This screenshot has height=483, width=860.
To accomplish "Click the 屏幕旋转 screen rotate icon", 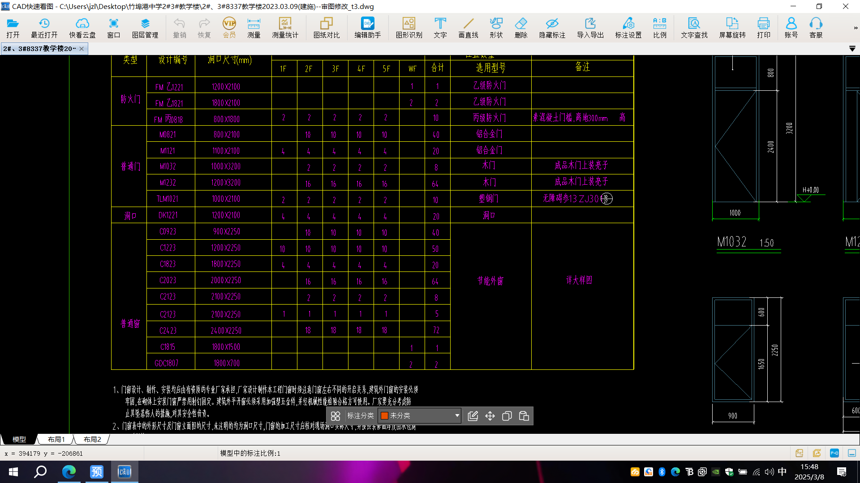I will click(732, 28).
